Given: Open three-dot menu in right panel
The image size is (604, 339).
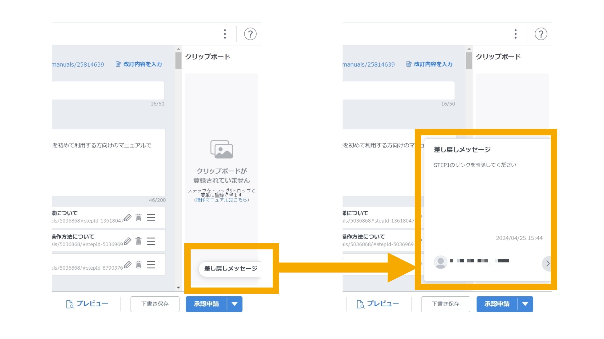Looking at the screenshot, I should point(515,34).
